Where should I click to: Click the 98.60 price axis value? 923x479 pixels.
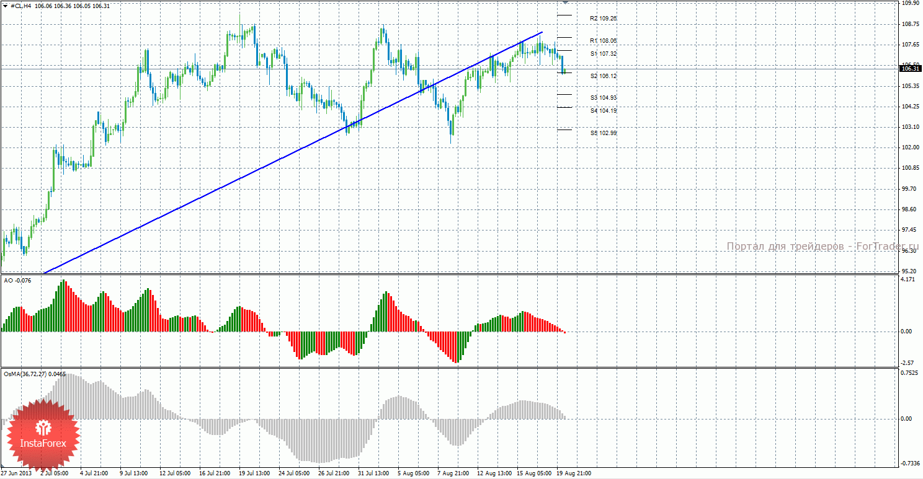[908, 209]
